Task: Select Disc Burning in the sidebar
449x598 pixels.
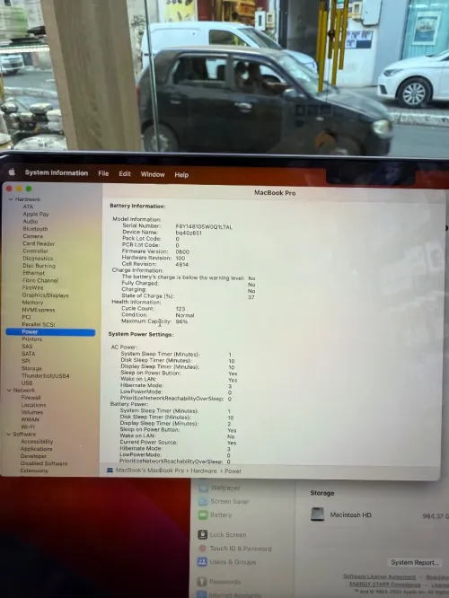Action: (39, 266)
